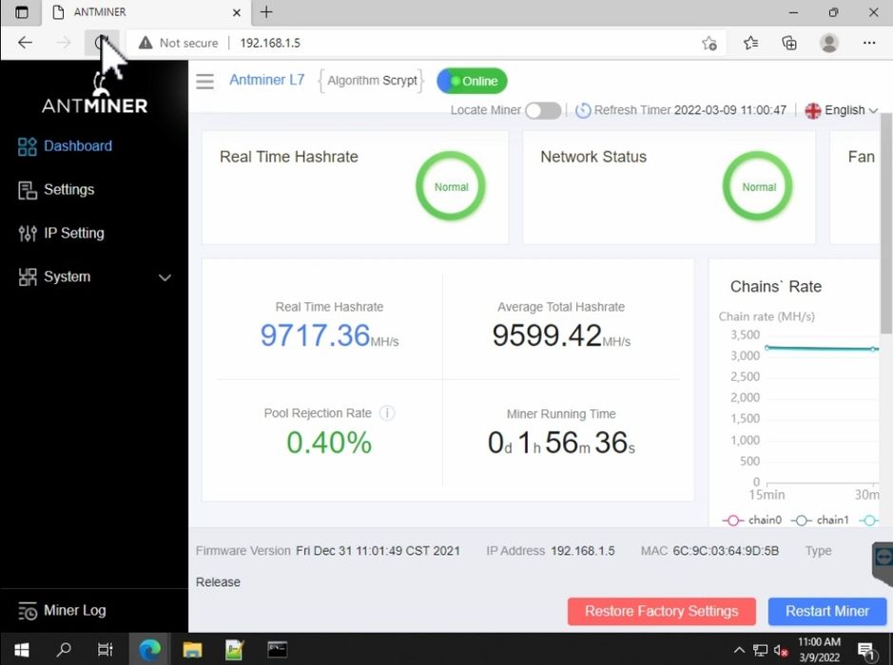Add this page to favorites star icon

709,44
